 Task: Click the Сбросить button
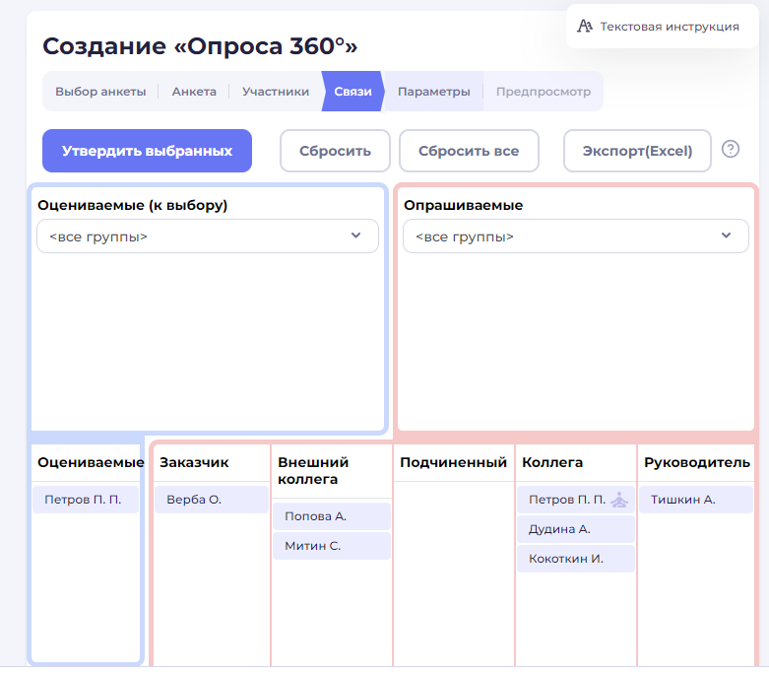(335, 152)
